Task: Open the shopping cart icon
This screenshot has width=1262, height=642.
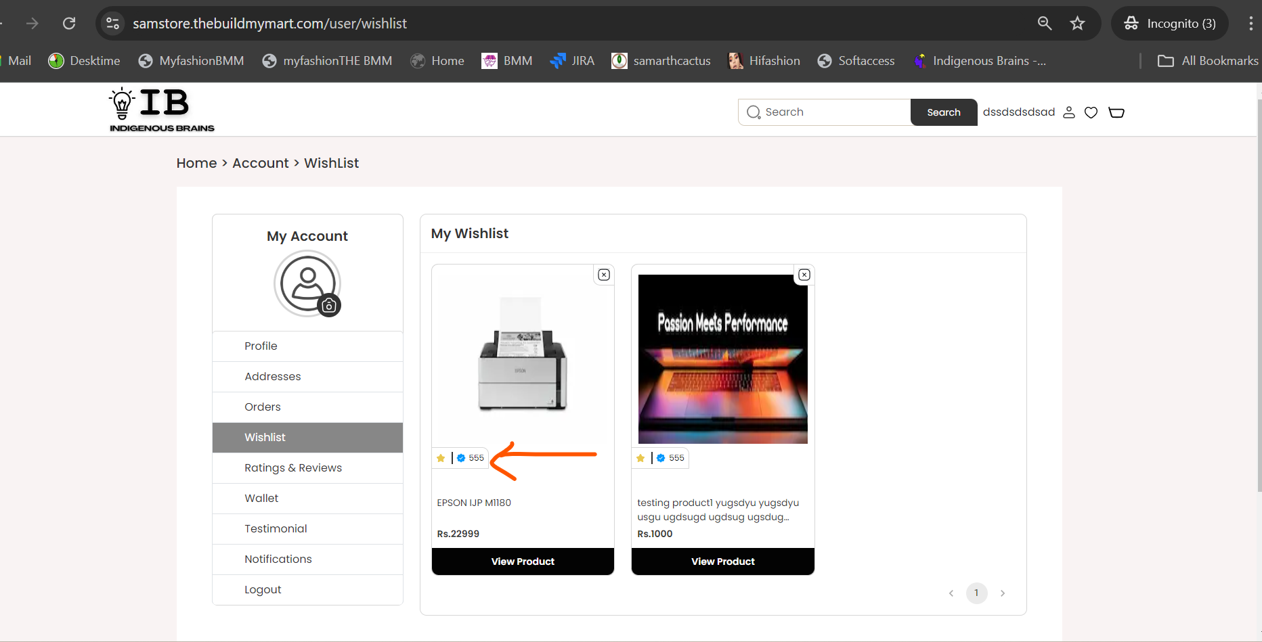Action: click(1116, 112)
